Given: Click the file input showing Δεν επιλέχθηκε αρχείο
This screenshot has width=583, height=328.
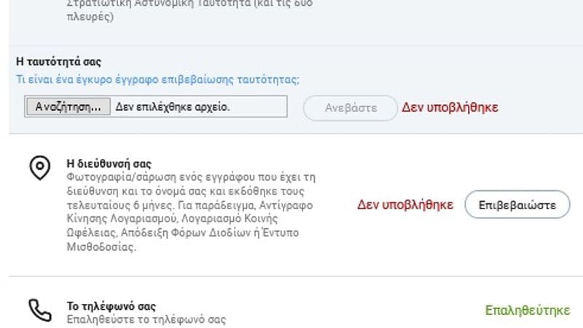Looking at the screenshot, I should (156, 106).
